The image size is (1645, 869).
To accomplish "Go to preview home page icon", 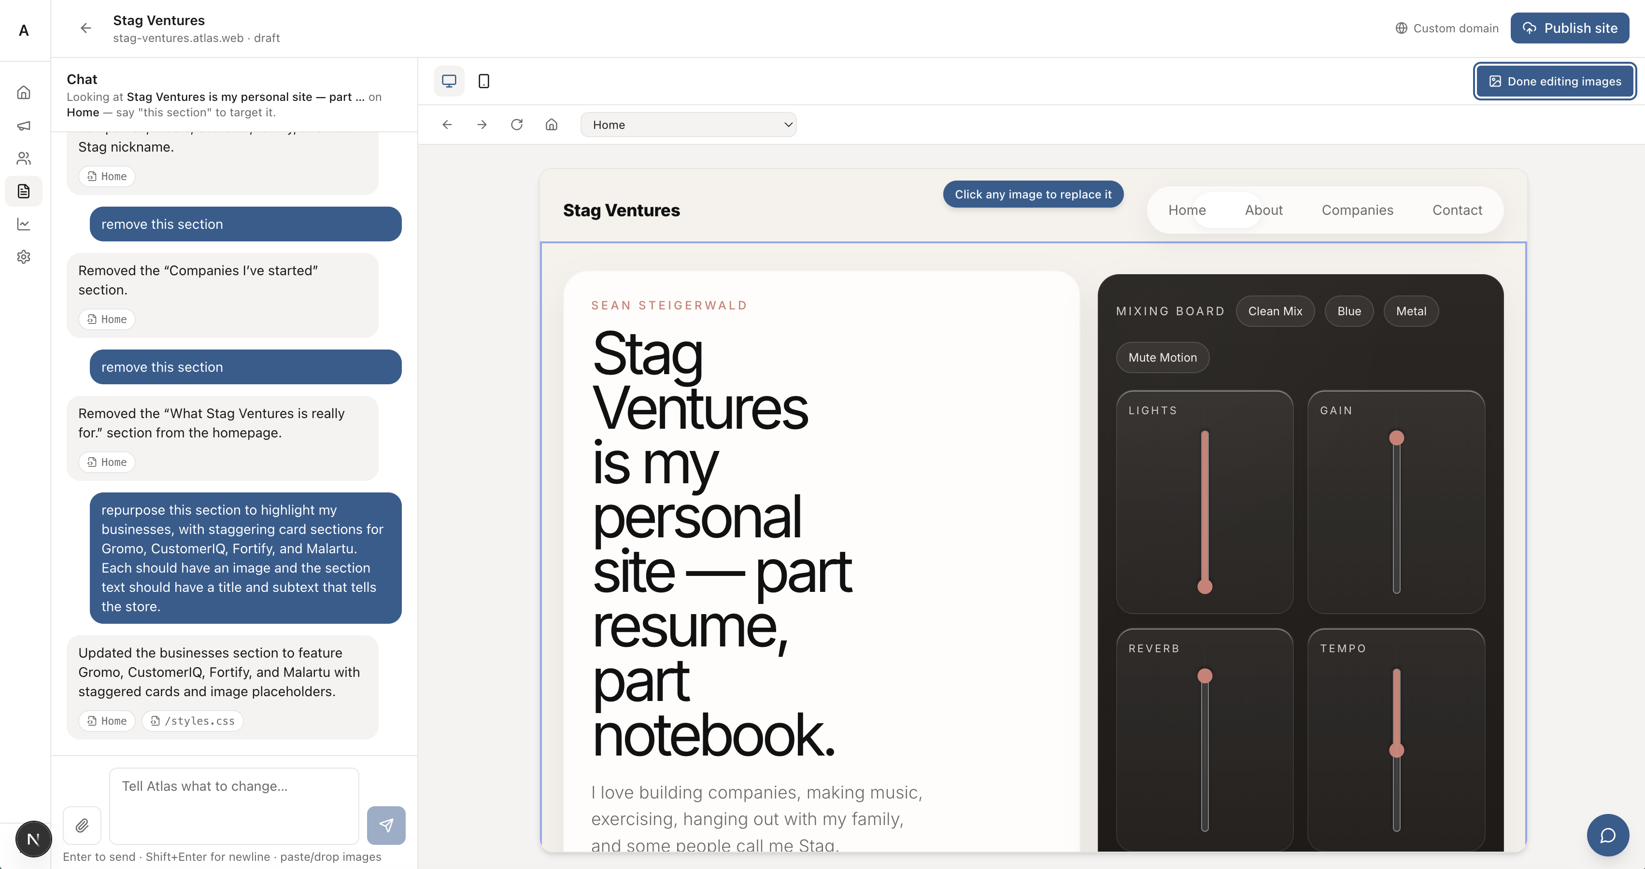I will (x=552, y=125).
